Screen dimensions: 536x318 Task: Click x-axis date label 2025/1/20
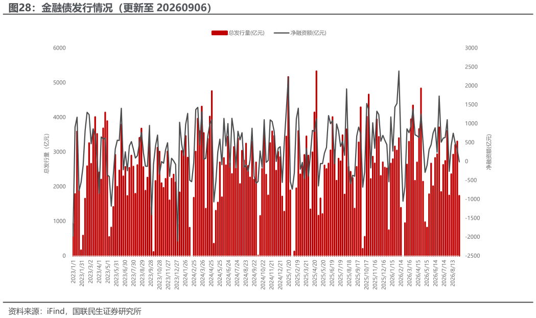click(x=289, y=274)
